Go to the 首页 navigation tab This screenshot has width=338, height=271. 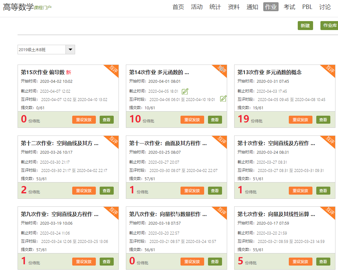178,7
